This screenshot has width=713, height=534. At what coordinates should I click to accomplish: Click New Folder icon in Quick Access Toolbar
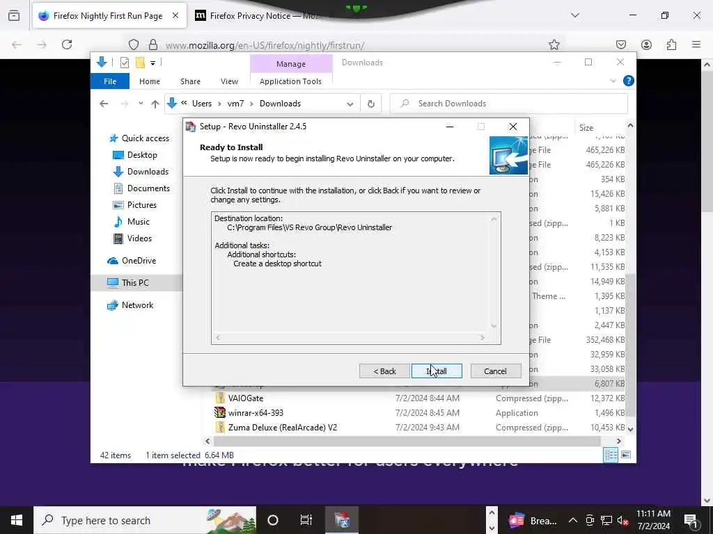140,63
